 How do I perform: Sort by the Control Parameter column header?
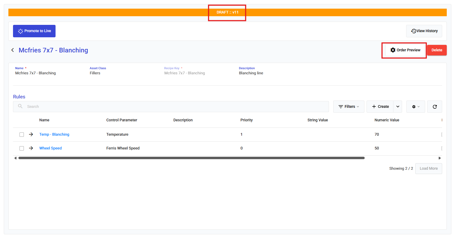pyautogui.click(x=122, y=120)
